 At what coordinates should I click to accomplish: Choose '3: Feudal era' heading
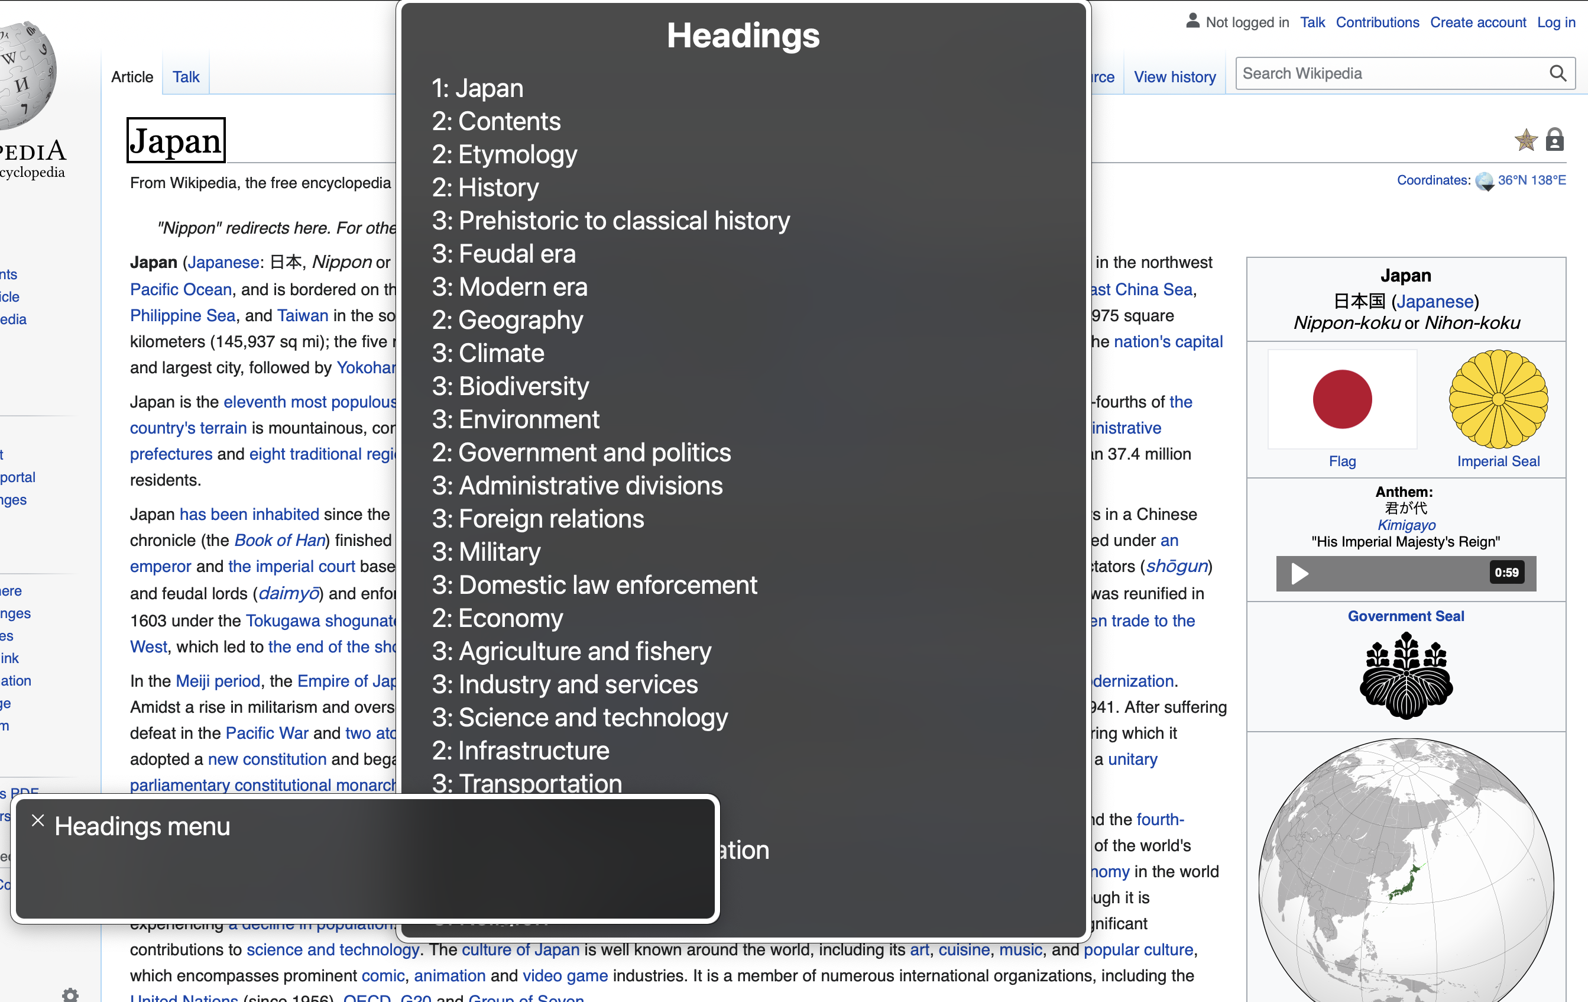pos(504,253)
